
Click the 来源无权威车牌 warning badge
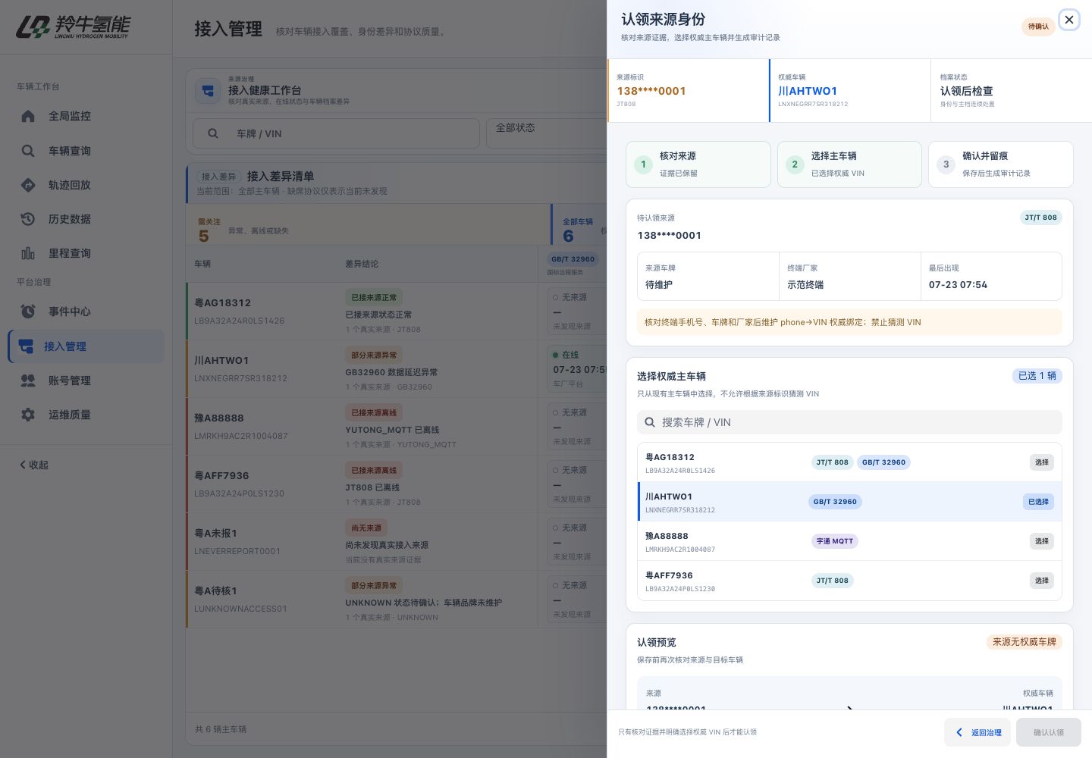click(1024, 642)
